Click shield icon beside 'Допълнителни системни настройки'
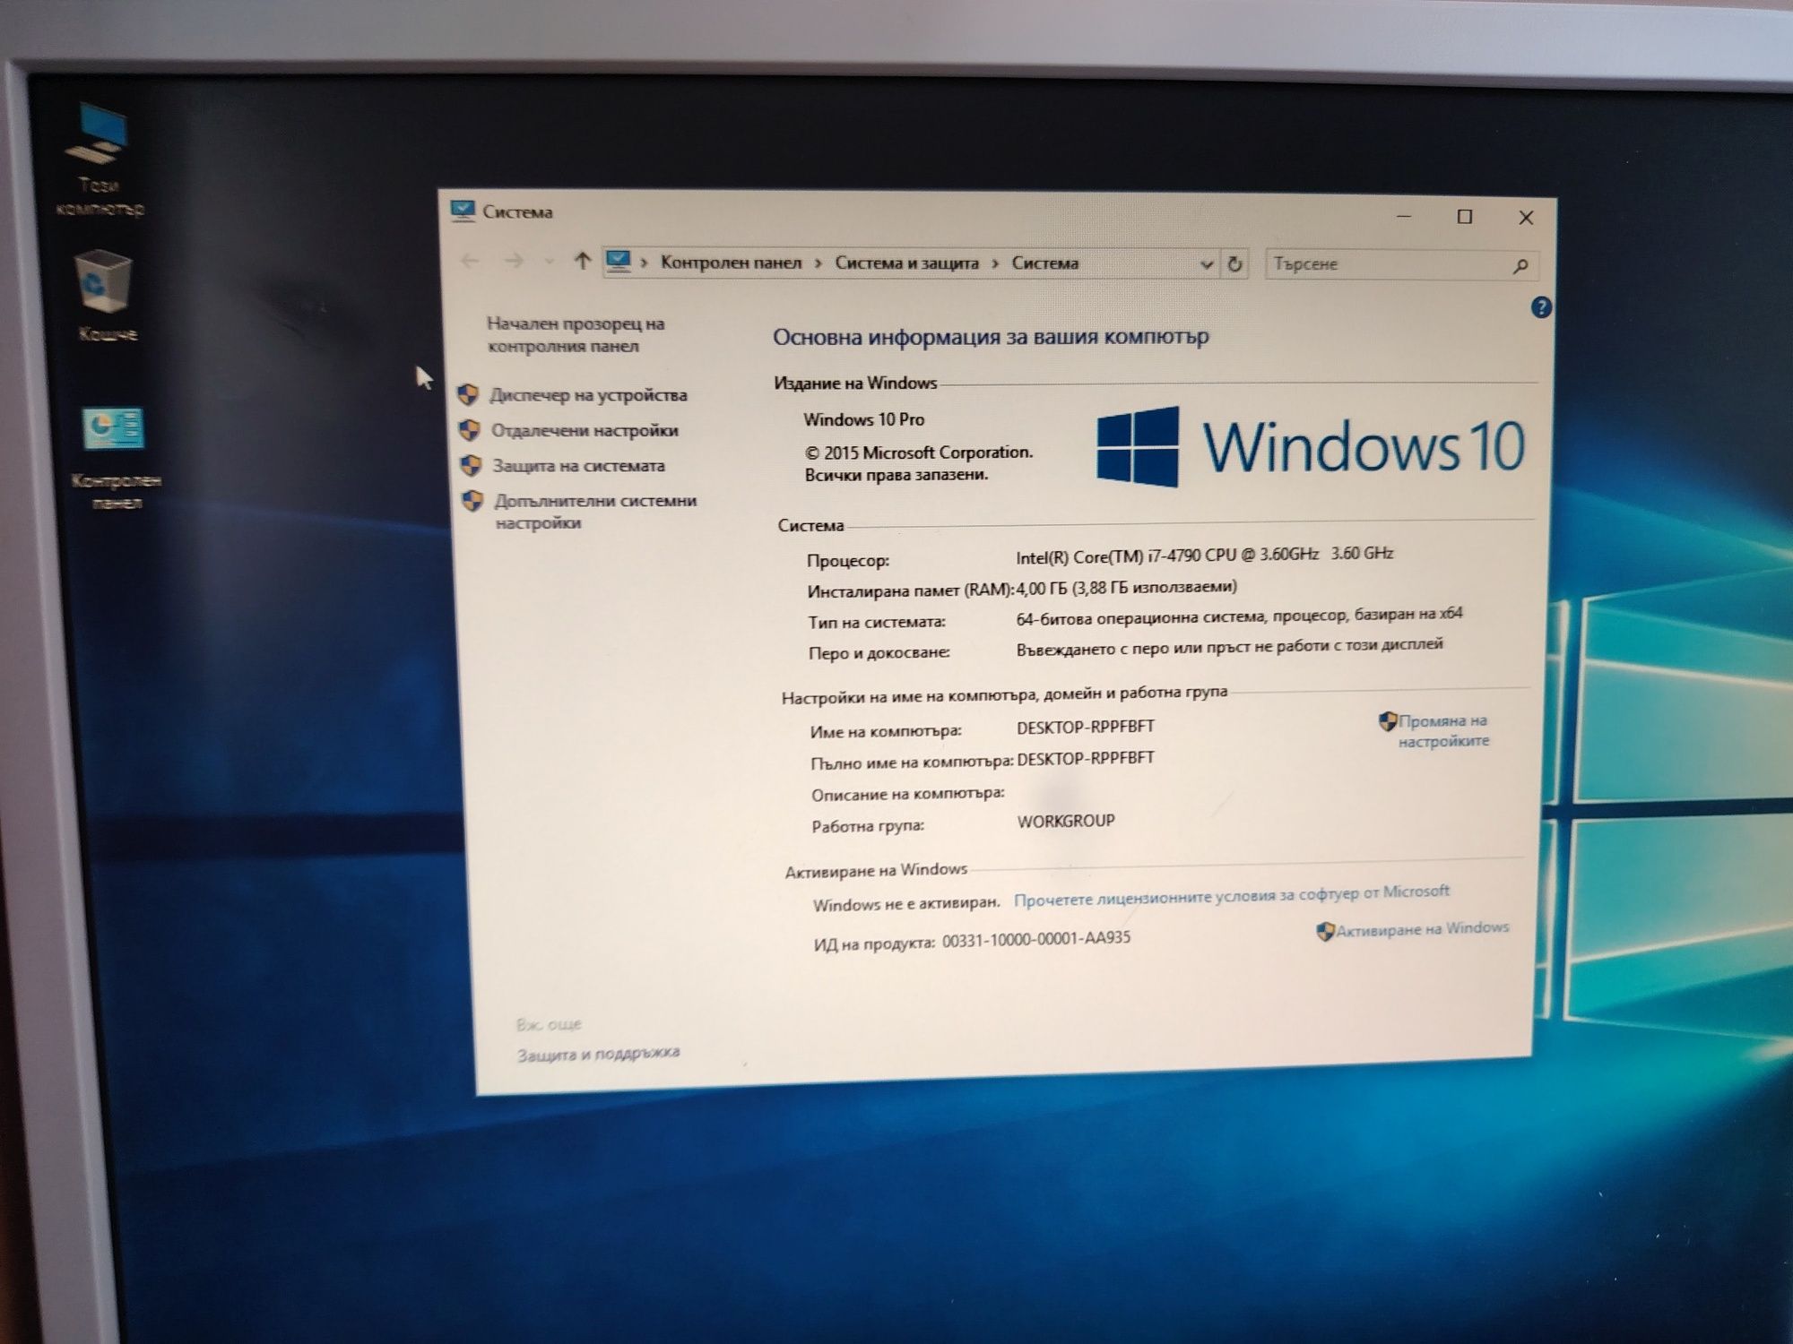The image size is (1793, 1344). (x=473, y=502)
